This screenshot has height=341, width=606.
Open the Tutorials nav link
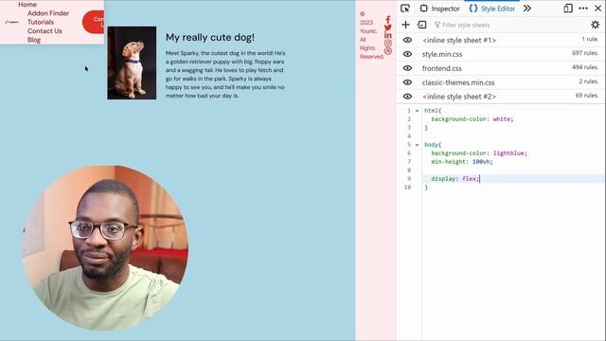coord(41,22)
